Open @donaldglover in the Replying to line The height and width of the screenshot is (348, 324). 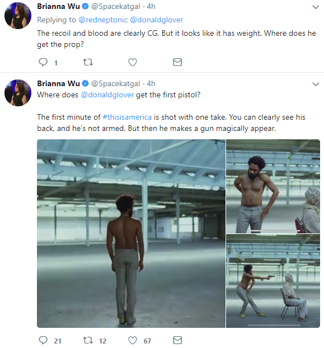tap(157, 20)
